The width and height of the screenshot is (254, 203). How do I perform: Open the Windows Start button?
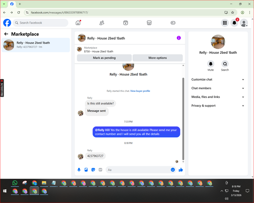click(x=5, y=191)
